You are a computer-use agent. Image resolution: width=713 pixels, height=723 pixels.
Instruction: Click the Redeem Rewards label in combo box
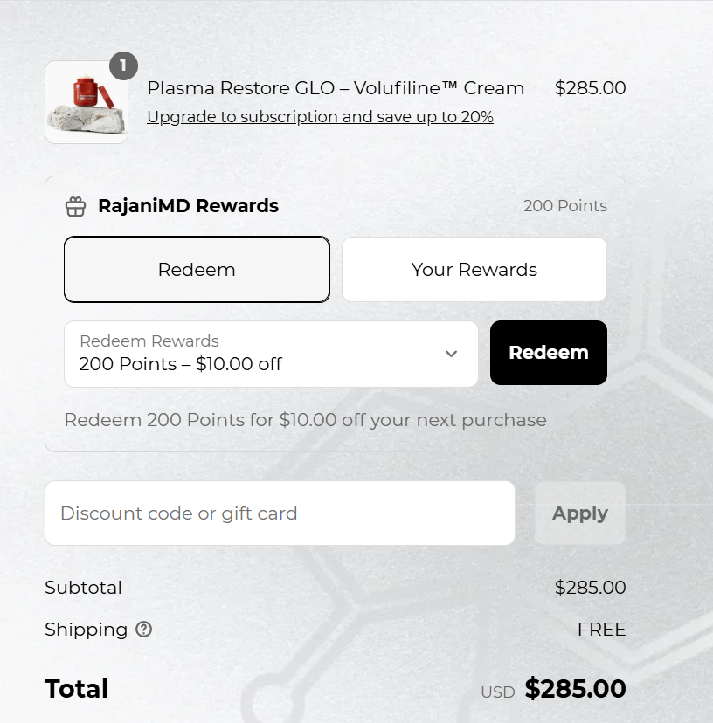click(x=149, y=341)
